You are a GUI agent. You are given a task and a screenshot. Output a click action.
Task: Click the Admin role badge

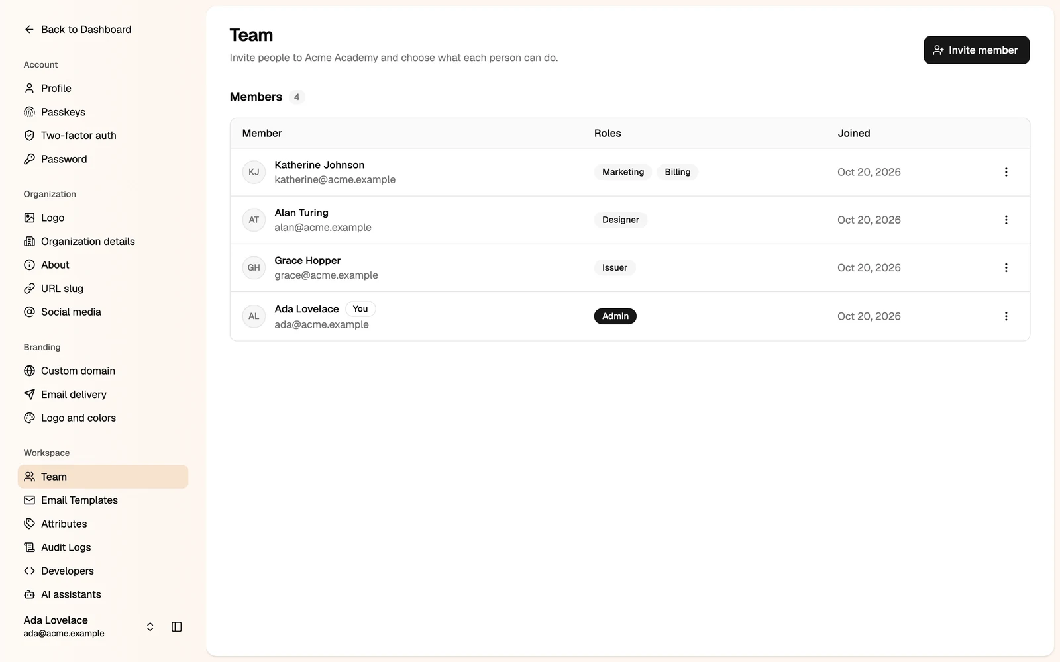[615, 316]
